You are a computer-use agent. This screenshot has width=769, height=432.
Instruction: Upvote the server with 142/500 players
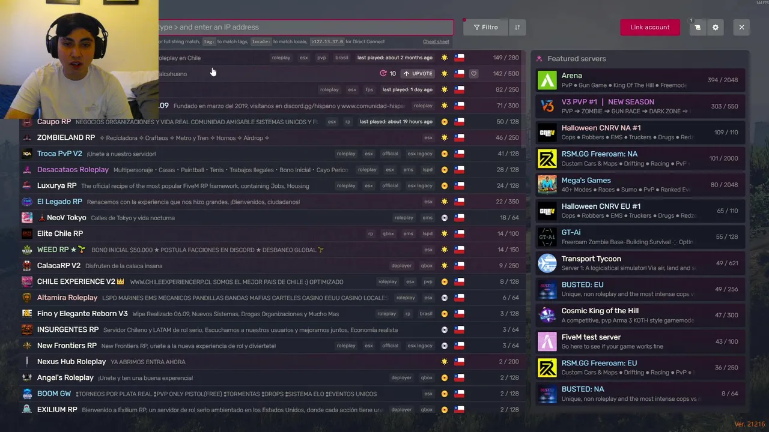[418, 73]
